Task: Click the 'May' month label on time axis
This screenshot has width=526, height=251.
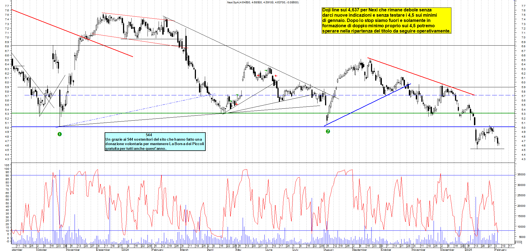Action: [239, 250]
